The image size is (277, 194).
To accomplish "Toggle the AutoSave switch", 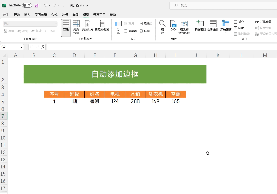I will pos(27,5).
